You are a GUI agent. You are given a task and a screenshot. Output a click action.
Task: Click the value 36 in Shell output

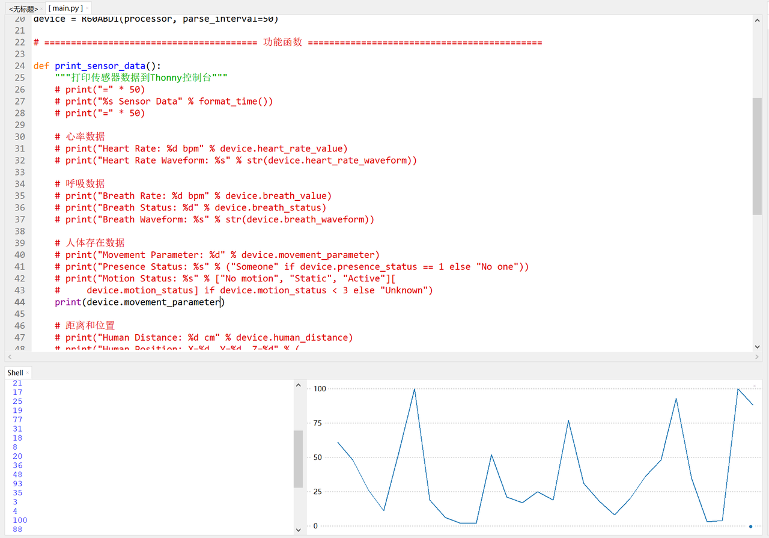(x=17, y=465)
